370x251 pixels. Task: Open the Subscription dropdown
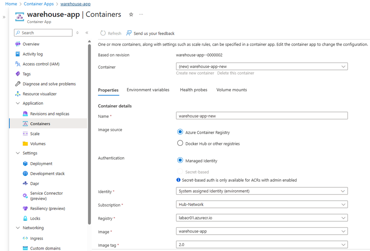262,204
